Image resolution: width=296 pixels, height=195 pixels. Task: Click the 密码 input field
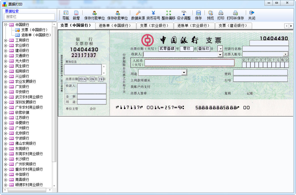point(260,73)
